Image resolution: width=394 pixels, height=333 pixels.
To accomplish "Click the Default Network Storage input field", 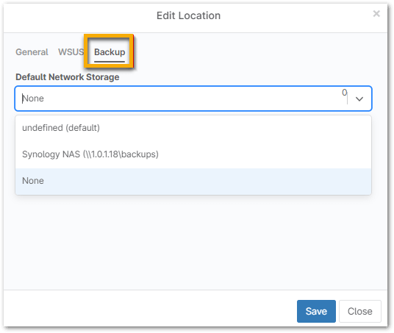I will pyautogui.click(x=193, y=99).
